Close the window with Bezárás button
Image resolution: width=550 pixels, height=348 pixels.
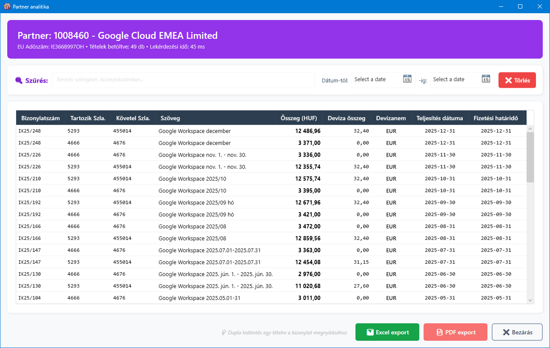point(517,332)
